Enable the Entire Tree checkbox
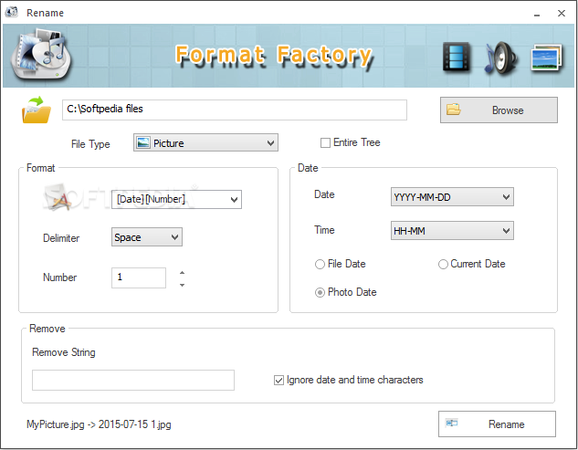The image size is (578, 450). coord(325,142)
